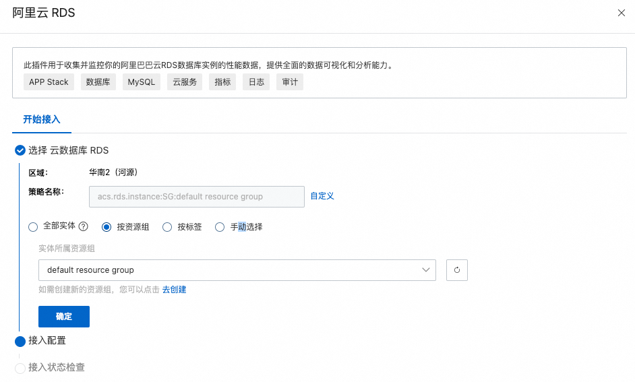
Task: Click the 云服务 tag
Action: pyautogui.click(x=185, y=82)
